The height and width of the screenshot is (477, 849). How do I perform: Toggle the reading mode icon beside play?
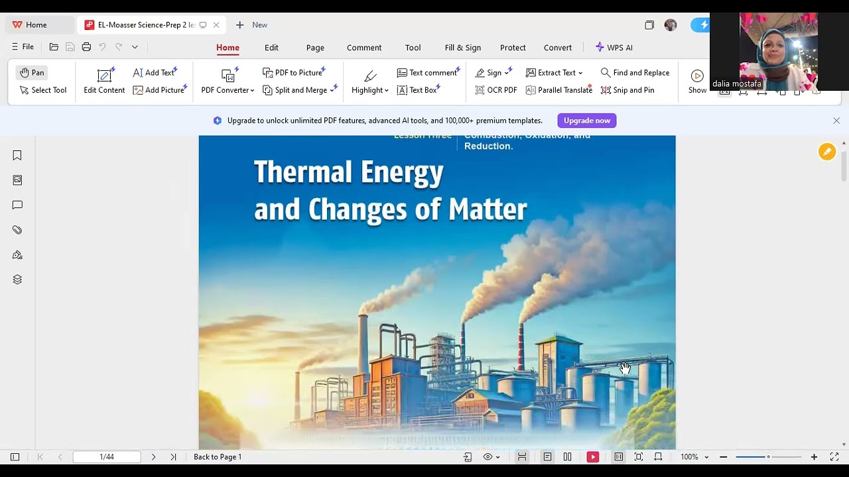click(618, 457)
